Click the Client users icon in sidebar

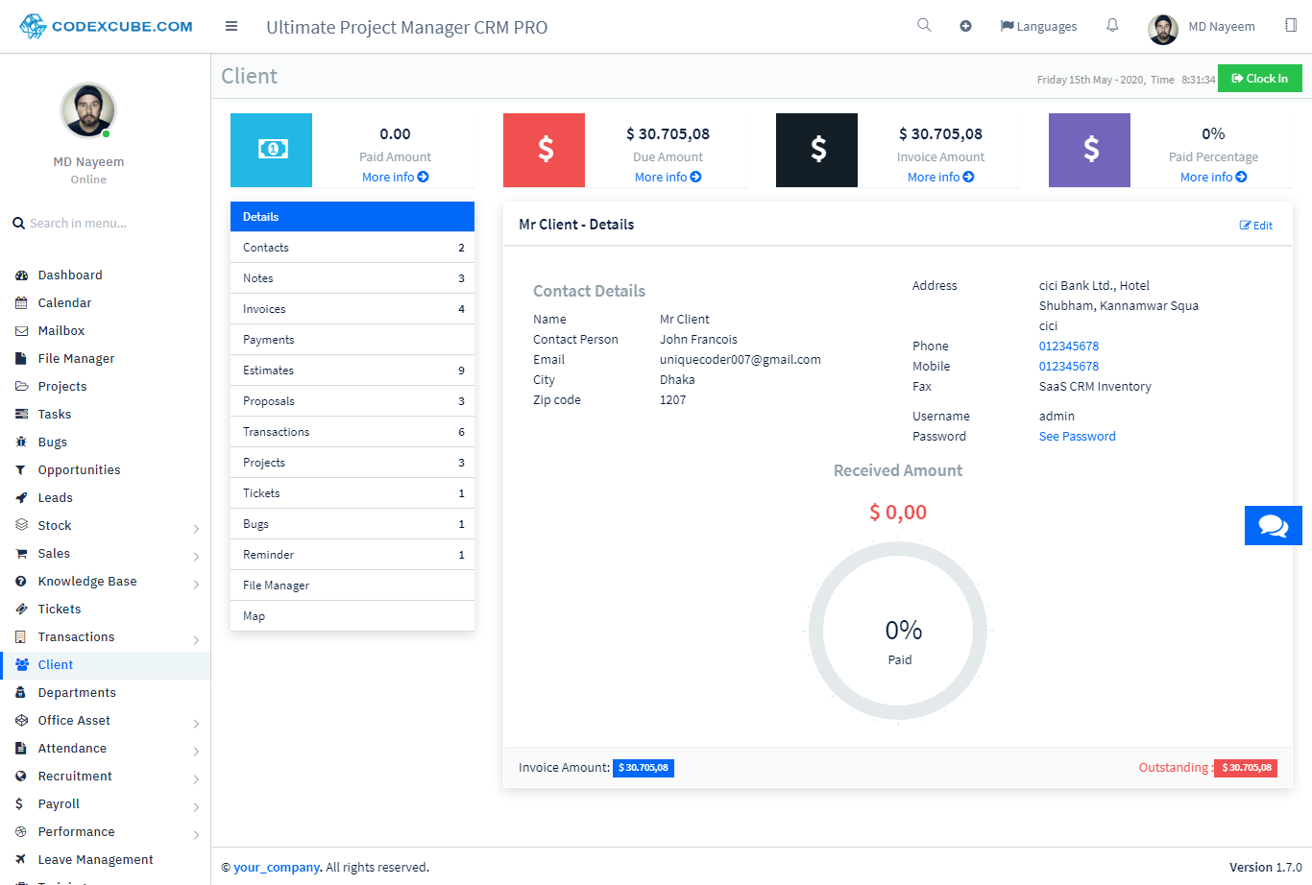(21, 665)
